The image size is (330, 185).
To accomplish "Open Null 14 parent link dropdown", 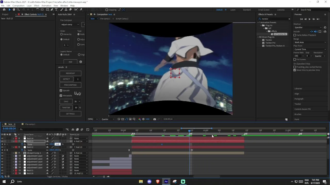I will click(81, 138).
